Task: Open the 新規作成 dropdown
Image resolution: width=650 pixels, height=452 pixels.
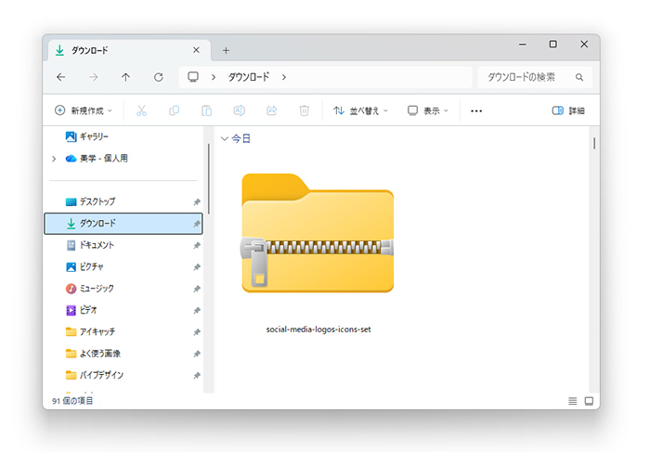Action: click(84, 110)
